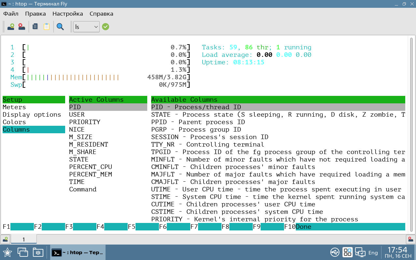Choose 'STATE - Process state' available column
Image resolution: width=416 pixels, height=260 pixels.
tap(278, 115)
